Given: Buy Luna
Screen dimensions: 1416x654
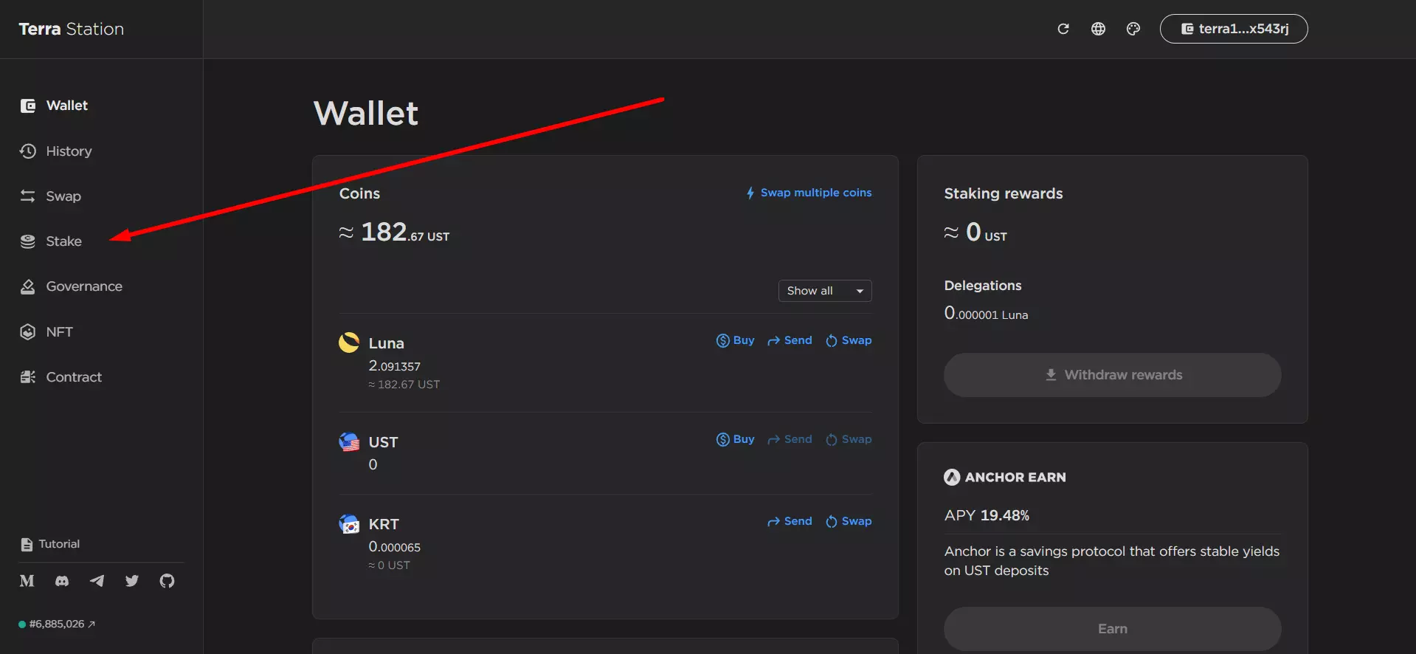Looking at the screenshot, I should pos(736,340).
